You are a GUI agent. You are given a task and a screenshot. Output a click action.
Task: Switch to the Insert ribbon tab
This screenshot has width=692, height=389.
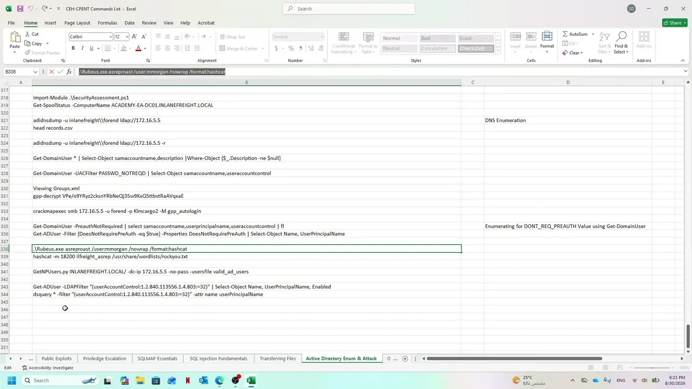pyautogui.click(x=50, y=23)
